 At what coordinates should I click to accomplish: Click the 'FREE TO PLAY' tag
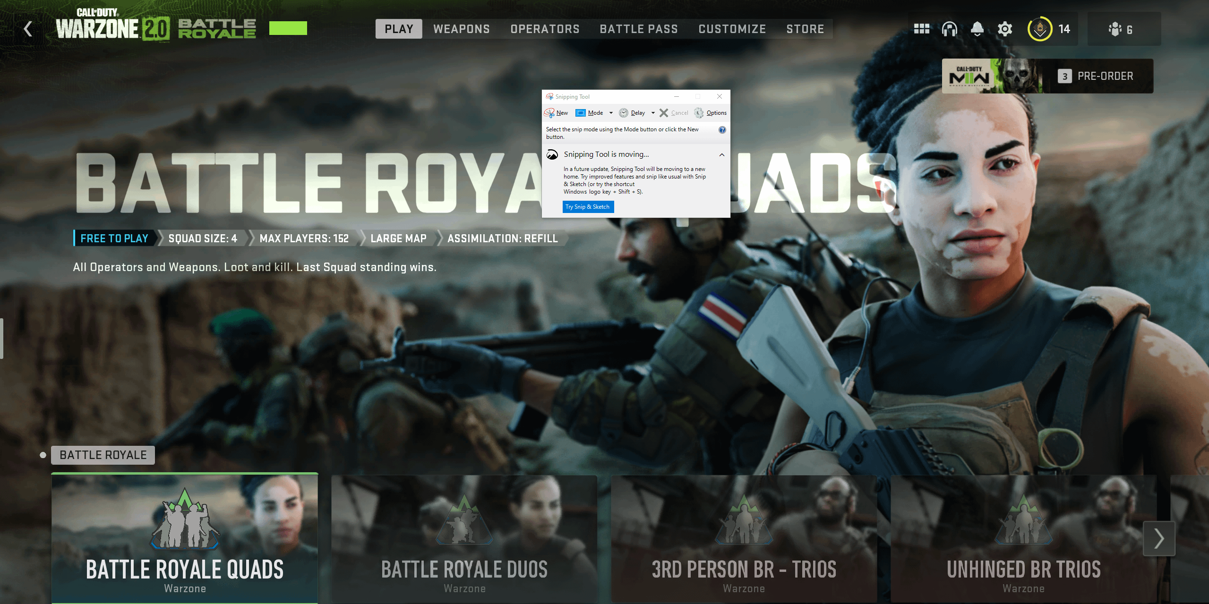[114, 238]
